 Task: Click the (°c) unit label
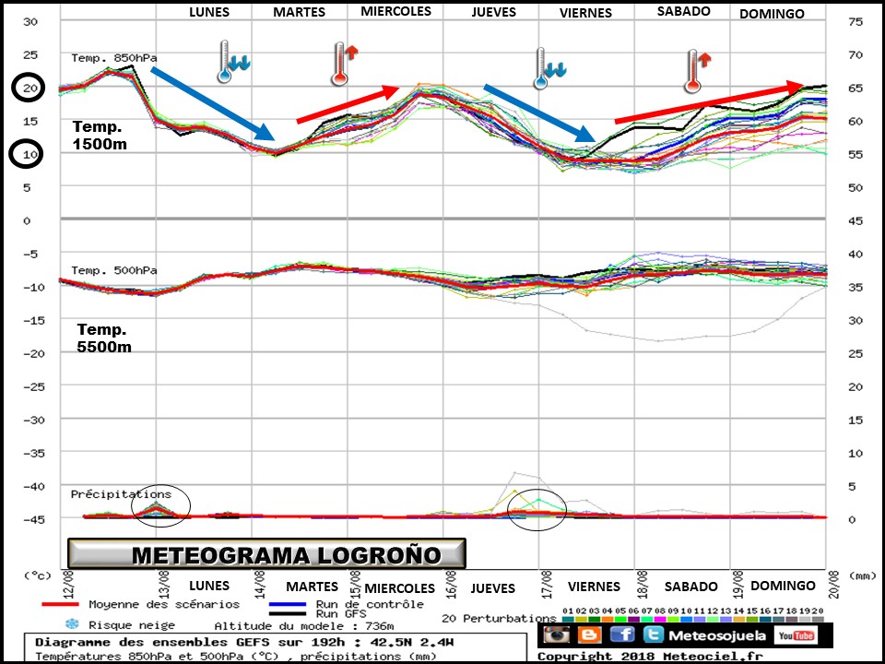(x=37, y=575)
